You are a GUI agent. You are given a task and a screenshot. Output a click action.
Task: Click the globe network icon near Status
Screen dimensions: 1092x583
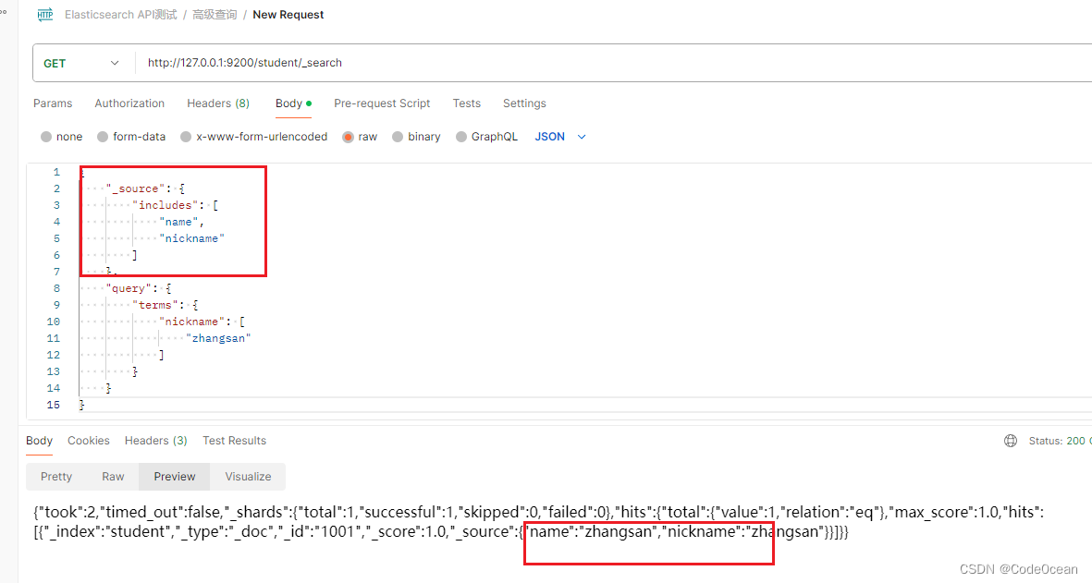point(1011,441)
